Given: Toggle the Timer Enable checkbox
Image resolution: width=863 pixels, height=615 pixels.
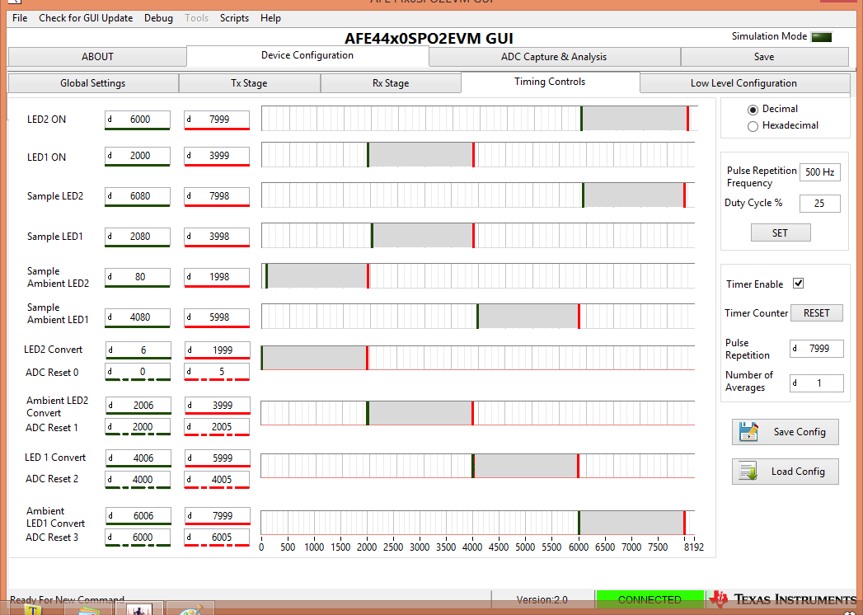Looking at the screenshot, I should (798, 283).
